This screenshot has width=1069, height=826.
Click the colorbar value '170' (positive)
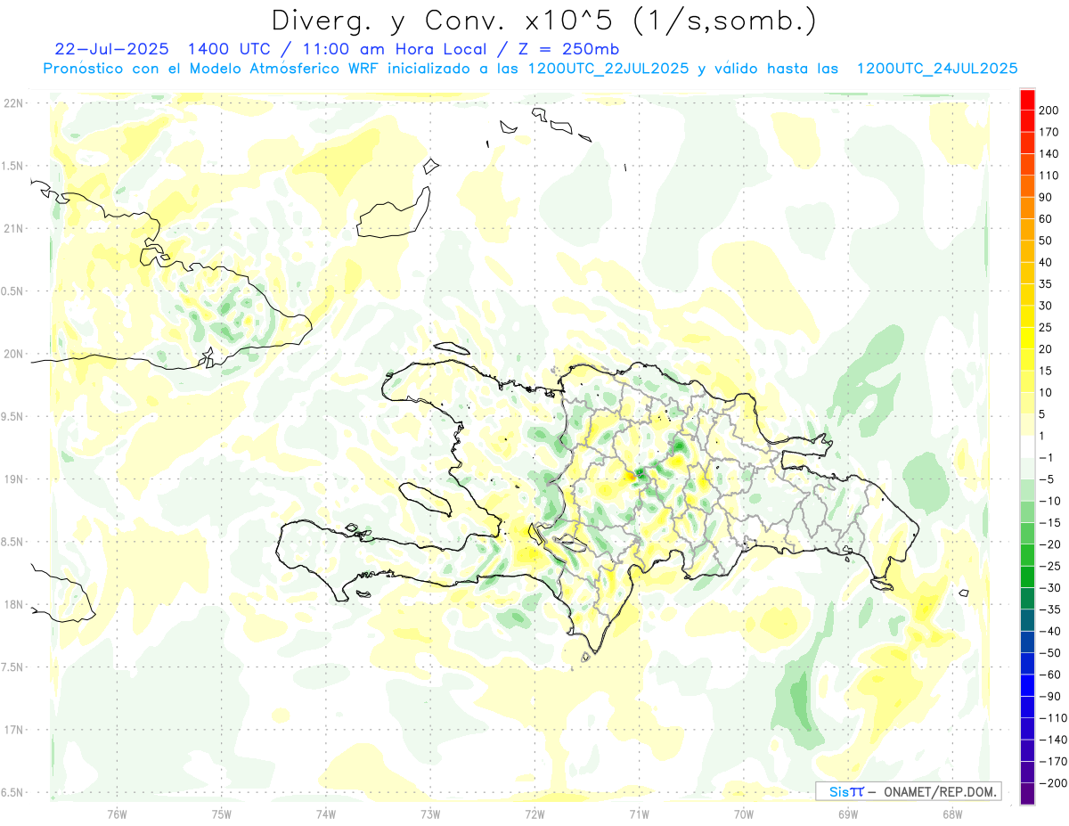[x=1049, y=132]
